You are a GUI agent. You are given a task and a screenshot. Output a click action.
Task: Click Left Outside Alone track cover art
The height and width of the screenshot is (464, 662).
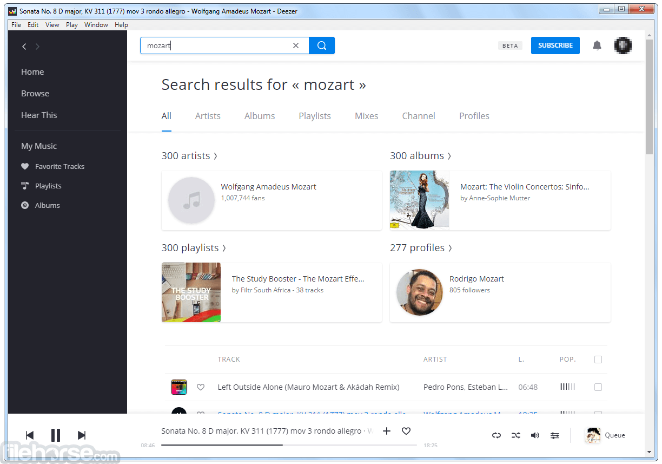click(x=179, y=387)
